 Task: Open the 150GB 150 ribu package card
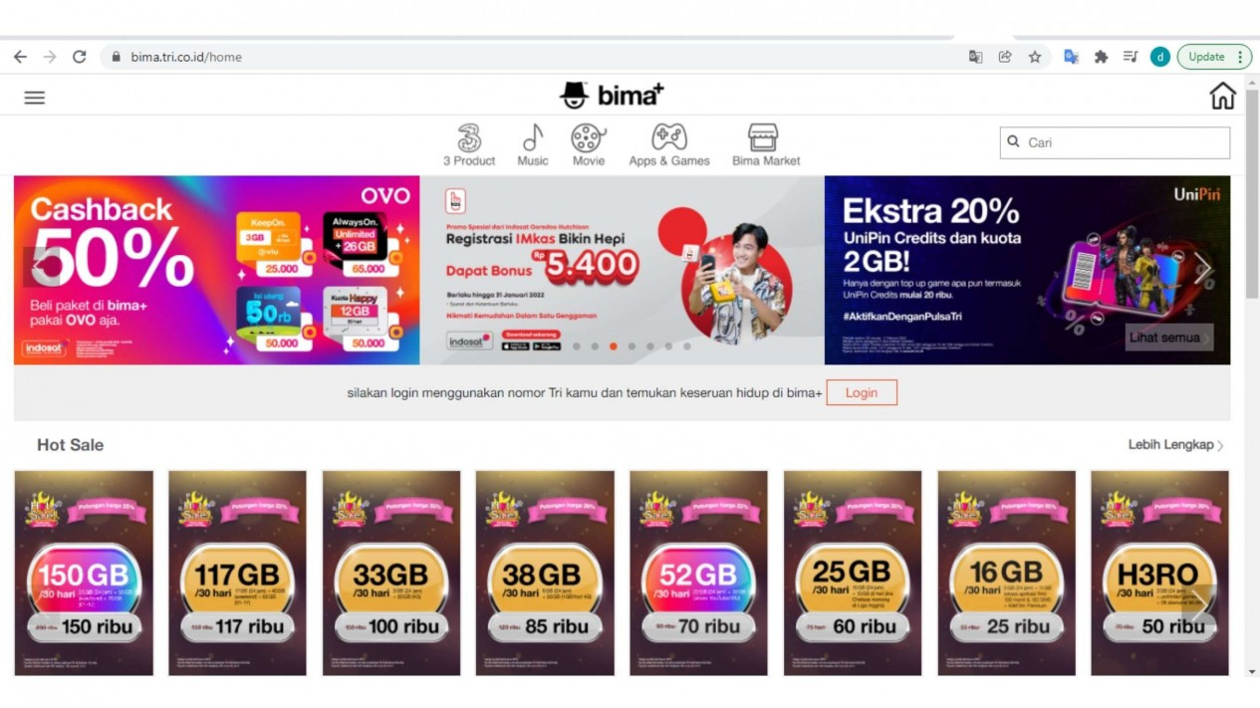click(84, 573)
